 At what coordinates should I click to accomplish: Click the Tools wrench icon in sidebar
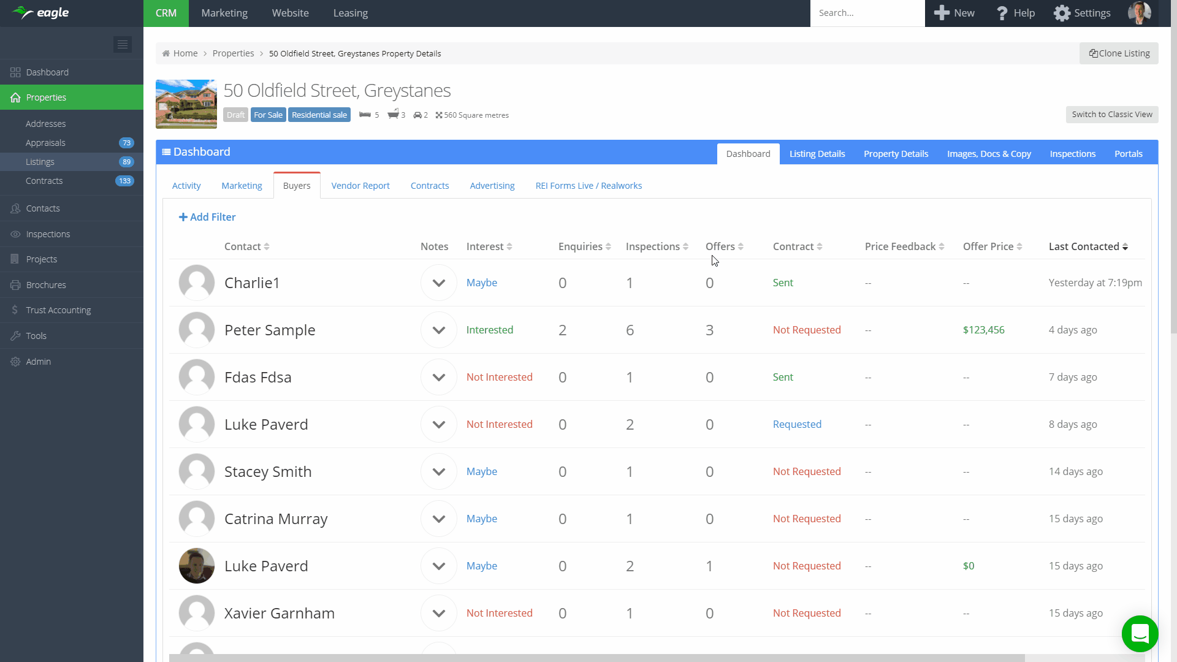15,336
